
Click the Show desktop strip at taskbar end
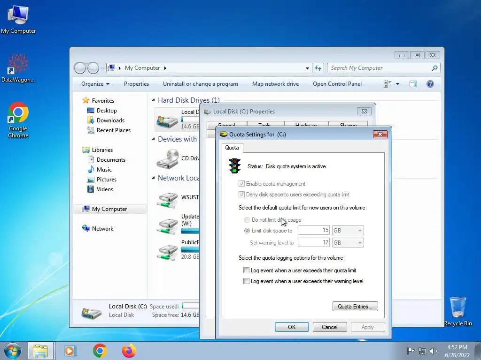click(478, 351)
